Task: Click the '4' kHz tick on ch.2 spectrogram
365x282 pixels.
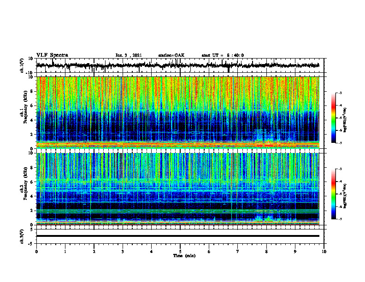Action: [32, 196]
